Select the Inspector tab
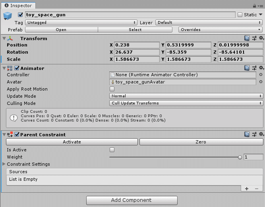 [x=18, y=6]
